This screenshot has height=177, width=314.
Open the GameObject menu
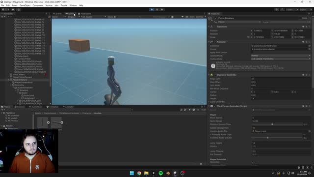click(25, 5)
